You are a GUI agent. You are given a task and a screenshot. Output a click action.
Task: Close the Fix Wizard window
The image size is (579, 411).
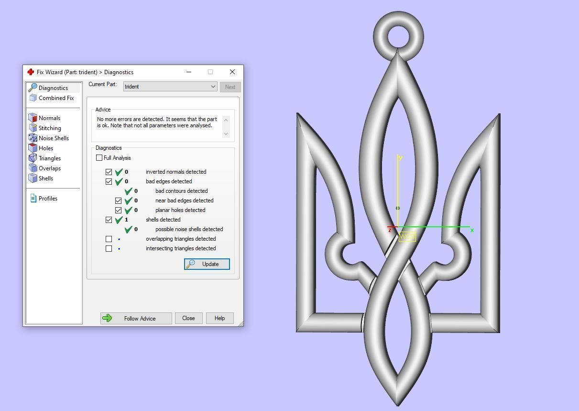pos(232,72)
